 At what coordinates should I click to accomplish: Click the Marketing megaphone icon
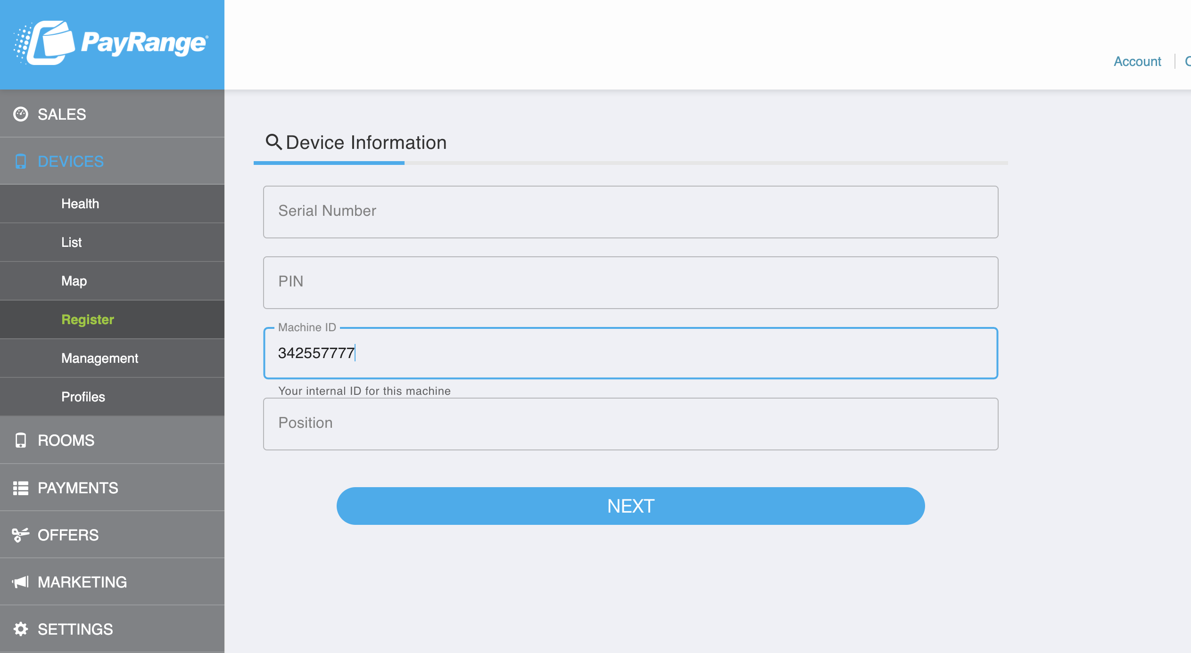(x=21, y=582)
